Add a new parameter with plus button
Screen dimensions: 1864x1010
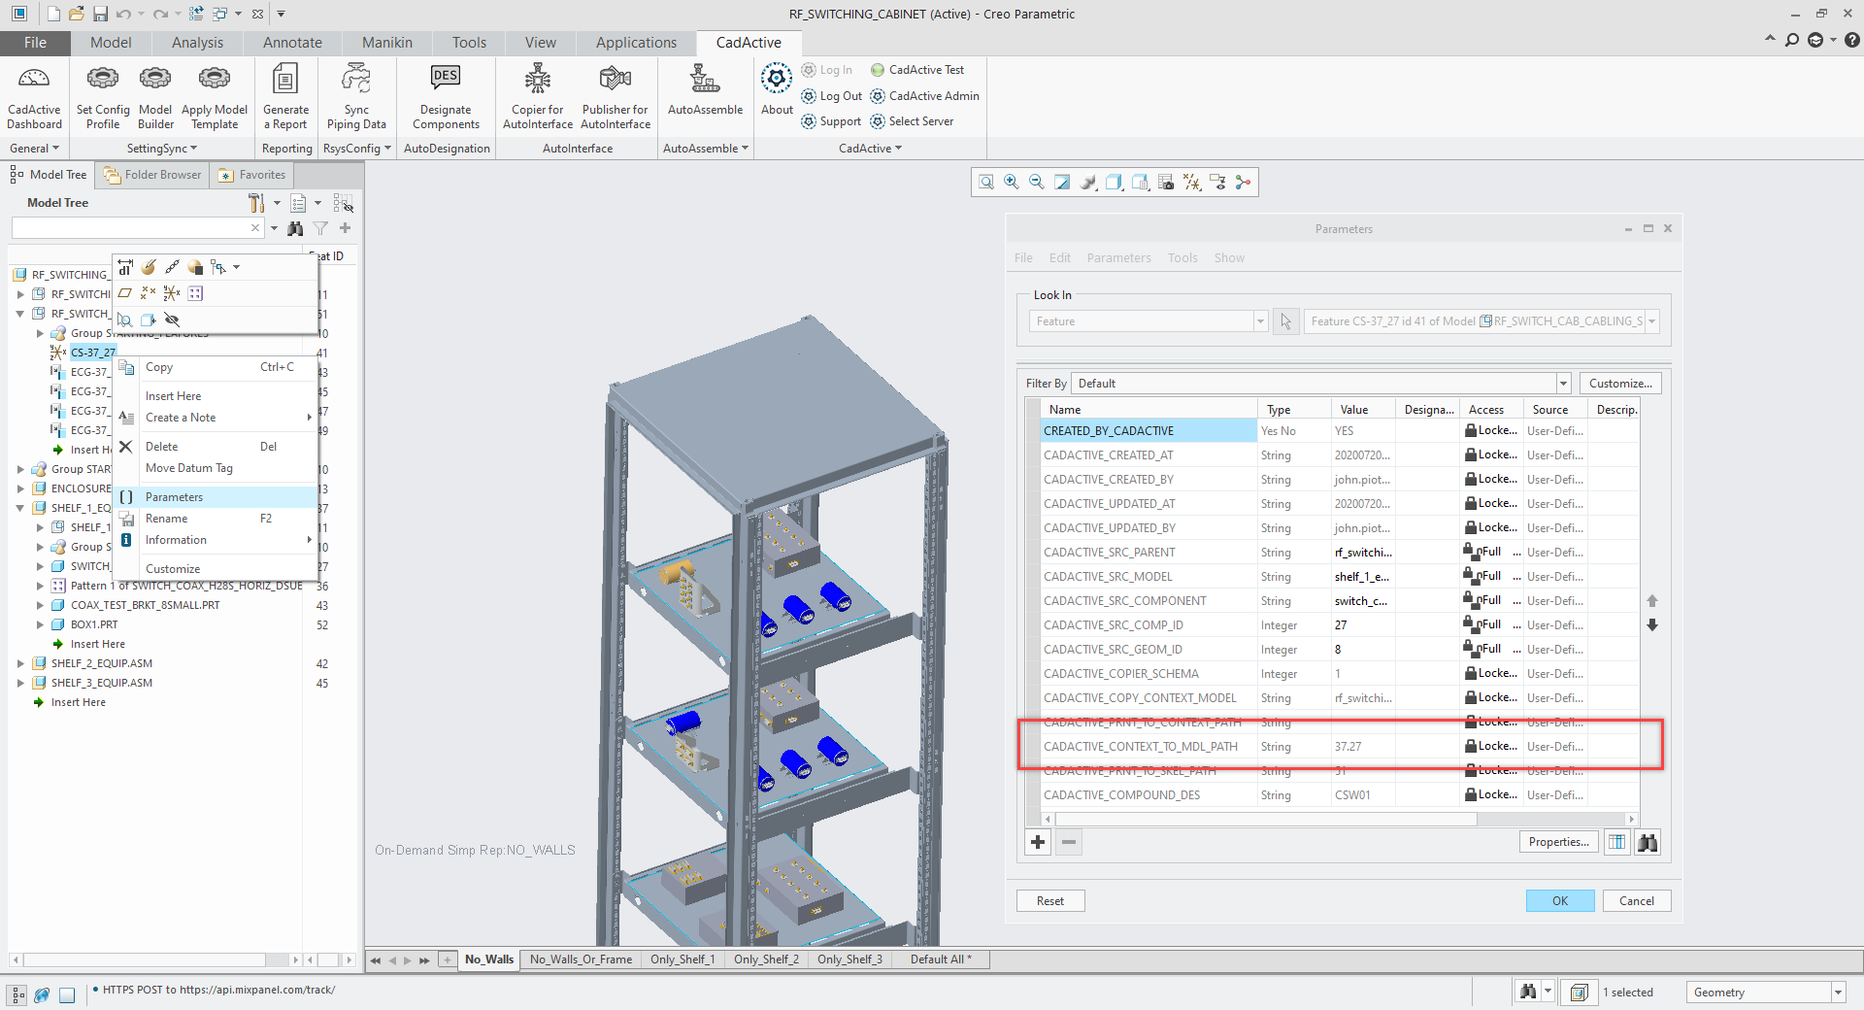[1038, 842]
